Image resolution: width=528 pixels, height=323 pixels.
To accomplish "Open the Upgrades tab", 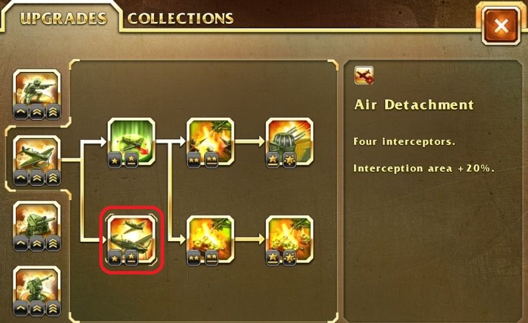I will click(63, 18).
